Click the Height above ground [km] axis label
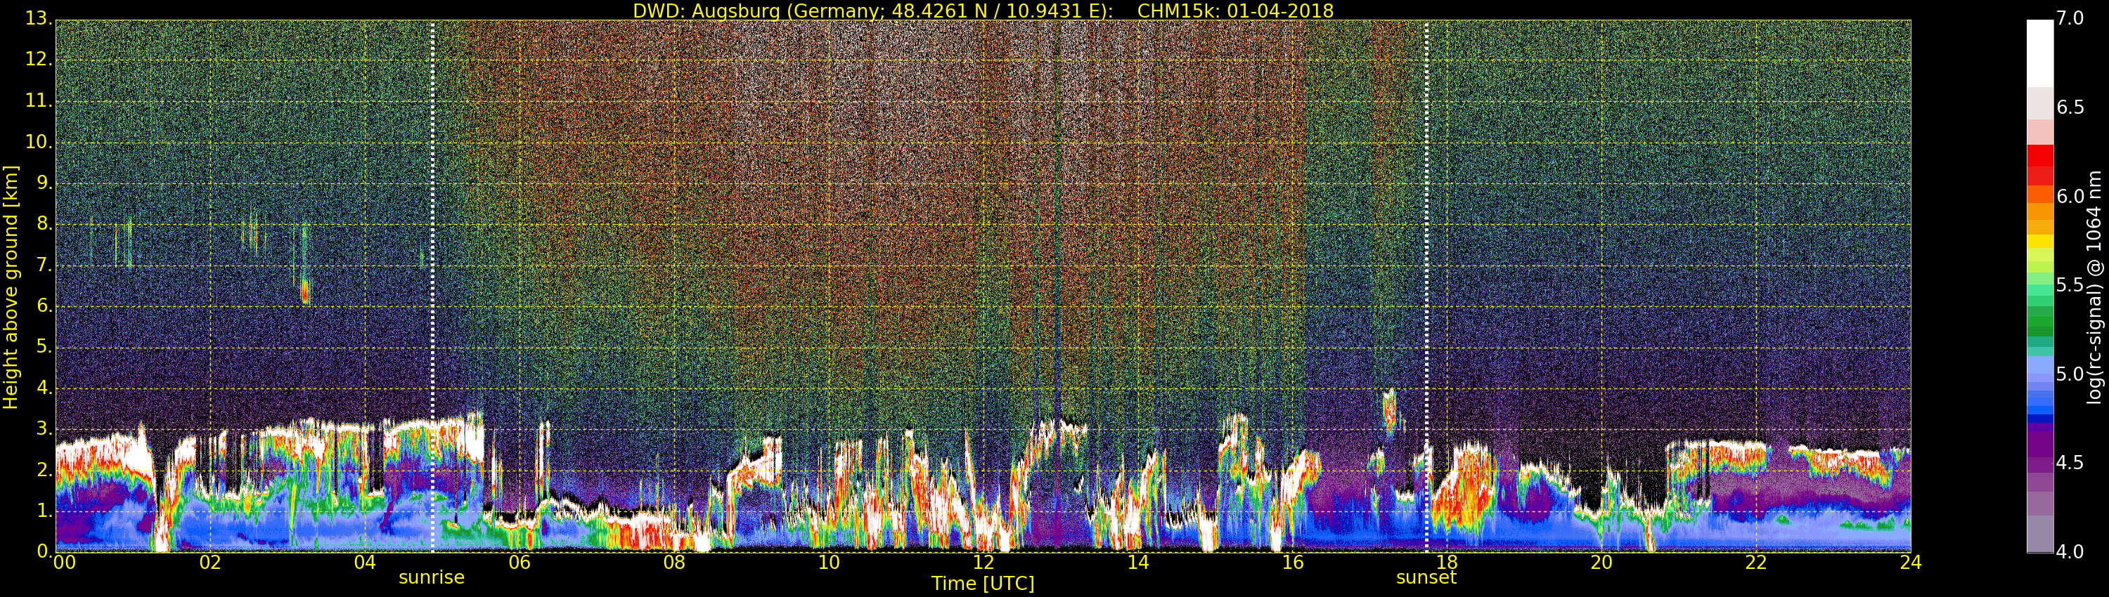Image resolution: width=2109 pixels, height=597 pixels. pyautogui.click(x=11, y=287)
